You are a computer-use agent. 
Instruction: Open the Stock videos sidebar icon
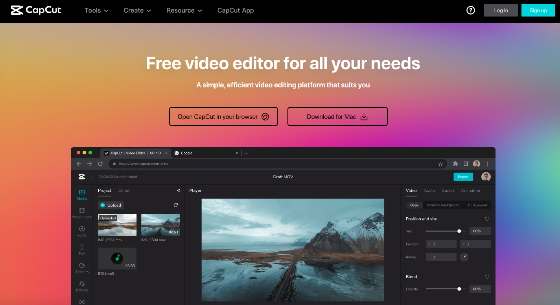pos(82,213)
